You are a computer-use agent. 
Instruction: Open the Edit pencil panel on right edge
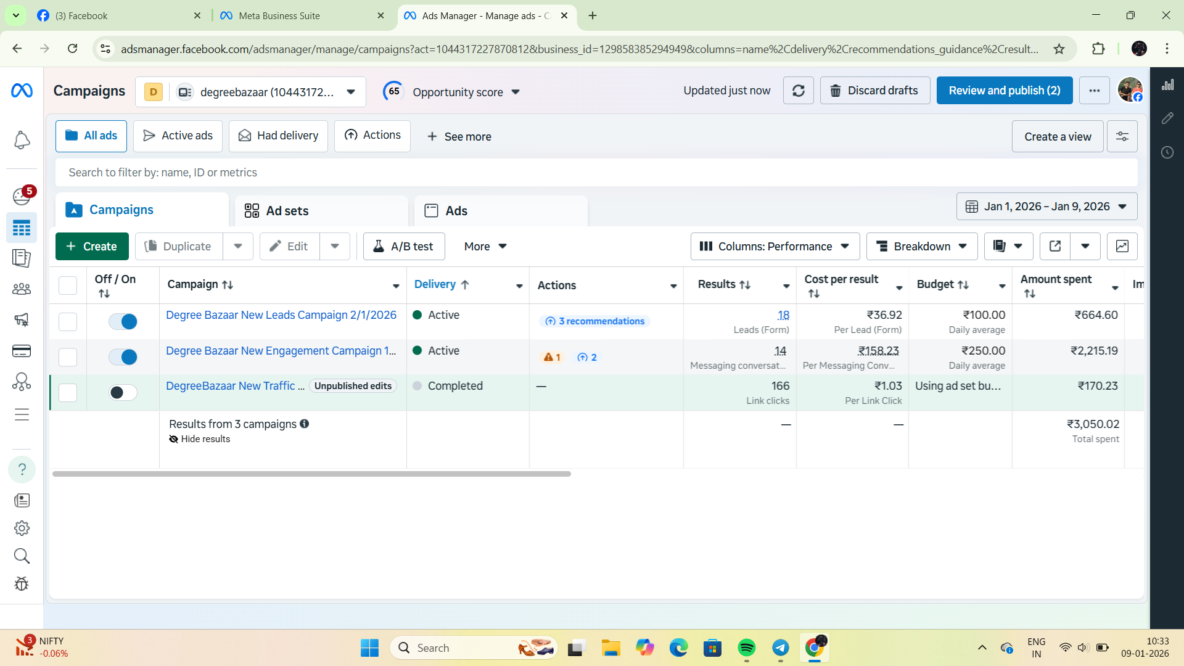tap(1167, 118)
